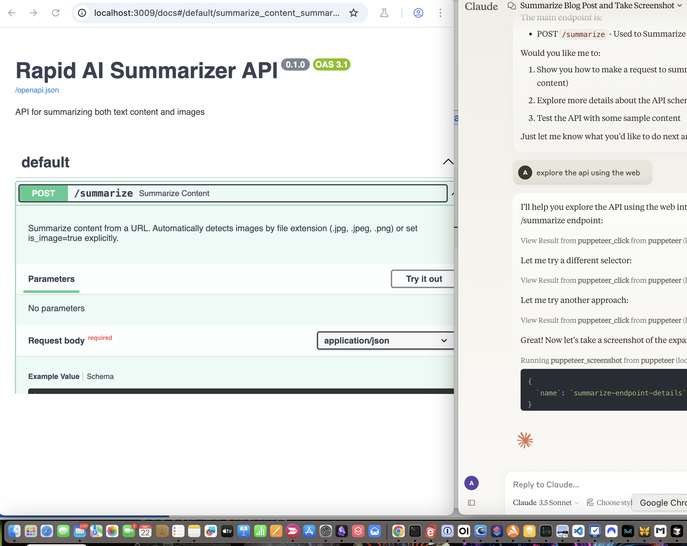Open Finder from the dock

tap(14, 531)
